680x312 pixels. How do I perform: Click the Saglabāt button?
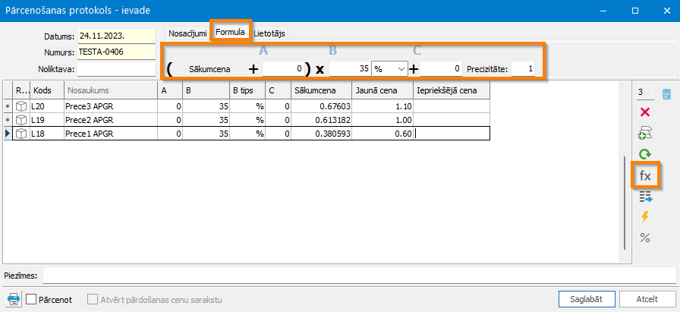point(587,299)
